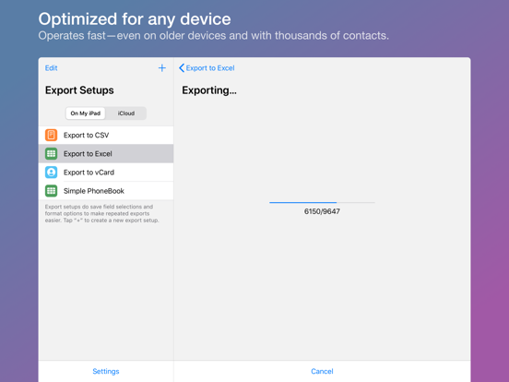Screen dimensions: 509x382
Task: Open the Export to vCard setup
Action: pos(106,173)
